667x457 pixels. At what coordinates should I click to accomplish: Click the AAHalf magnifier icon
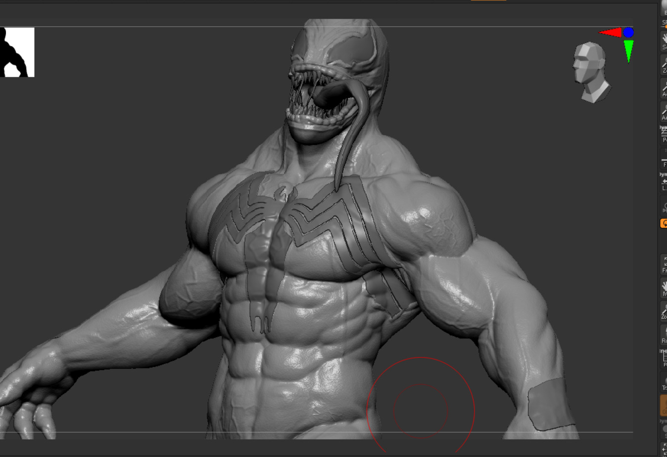pyautogui.click(x=664, y=112)
